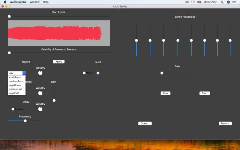Click the equalizer Gain horizontal slider handle
Screen dimensions: 240x150
click(x=162, y=73)
